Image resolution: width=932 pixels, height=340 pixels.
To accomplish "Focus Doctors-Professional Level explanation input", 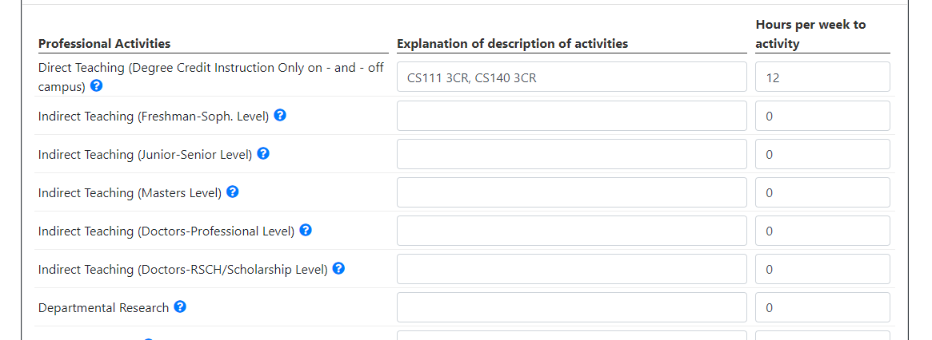I will (571, 231).
